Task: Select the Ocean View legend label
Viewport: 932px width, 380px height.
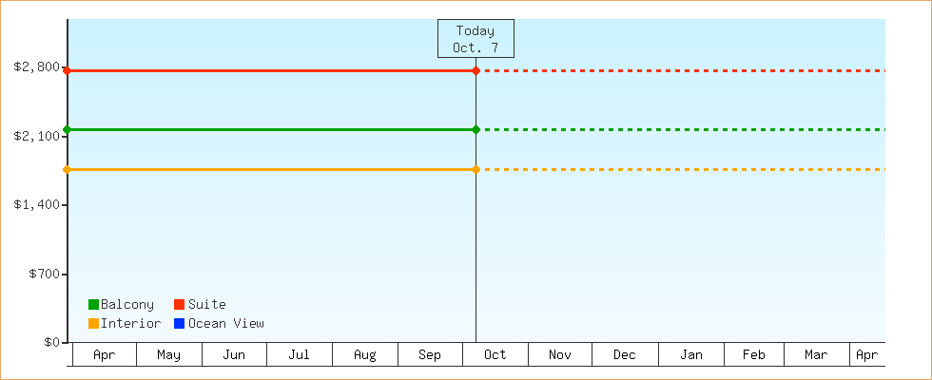Action: [225, 324]
